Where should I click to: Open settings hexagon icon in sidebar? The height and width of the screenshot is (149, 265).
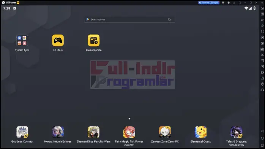262,8
